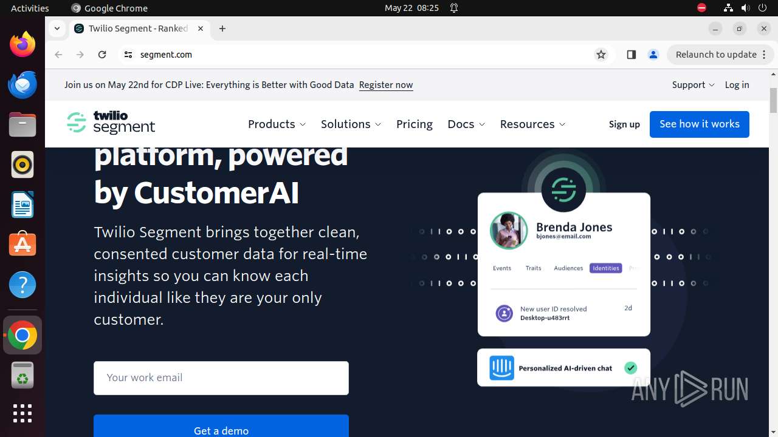Viewport: 778px width, 437px height.
Task: Click the Log in link
Action: pyautogui.click(x=737, y=85)
